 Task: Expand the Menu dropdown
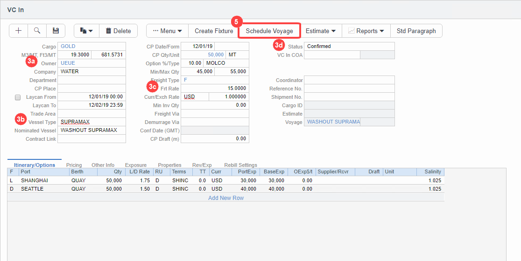click(167, 31)
